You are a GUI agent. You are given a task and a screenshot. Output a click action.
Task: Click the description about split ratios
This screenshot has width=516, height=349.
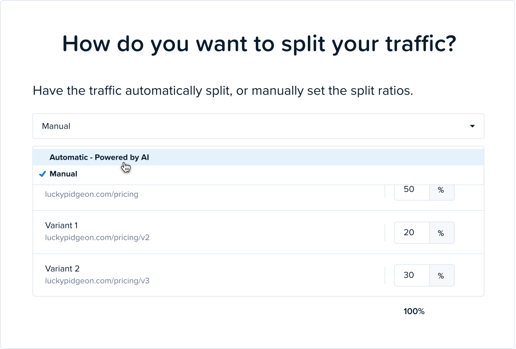(223, 91)
